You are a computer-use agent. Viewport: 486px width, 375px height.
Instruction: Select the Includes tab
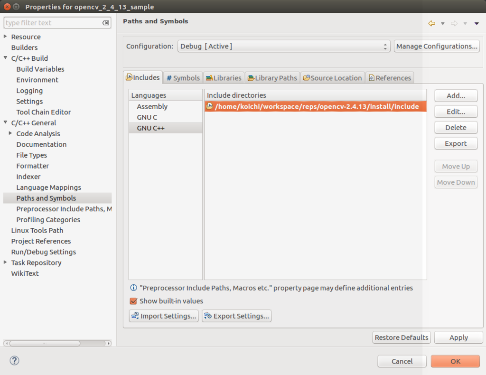(x=143, y=77)
